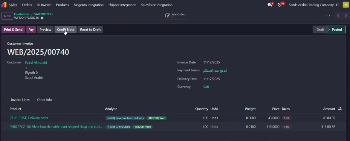Viewport: 350px width, 141px height.
Task: Click the 415.0000 price cell
Action: (x=273, y=127)
